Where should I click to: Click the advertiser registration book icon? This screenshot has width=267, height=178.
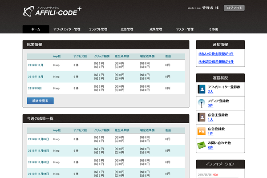[202, 117]
